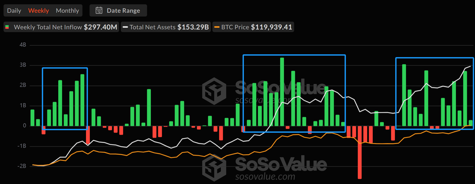
Task: Click the $297.40M net inflow value
Action: 100,27
